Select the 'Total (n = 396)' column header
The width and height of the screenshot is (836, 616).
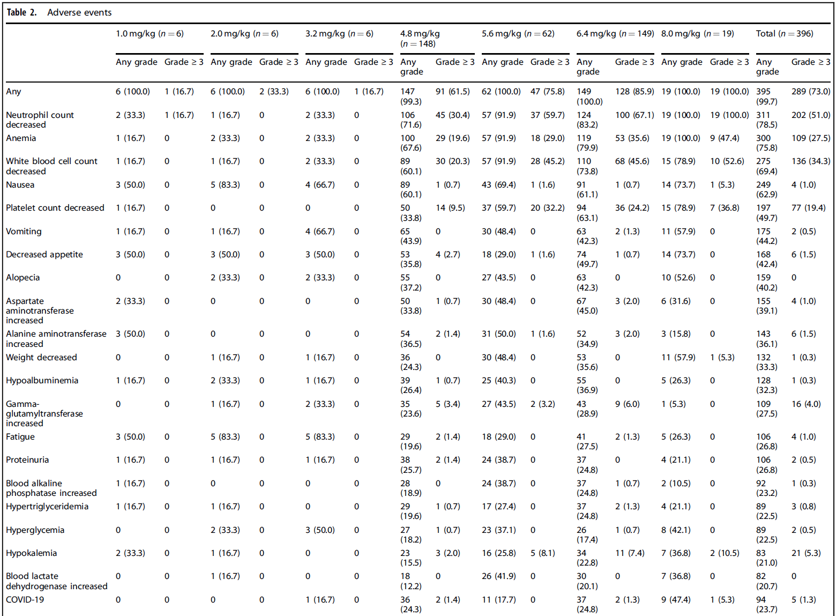(x=784, y=34)
